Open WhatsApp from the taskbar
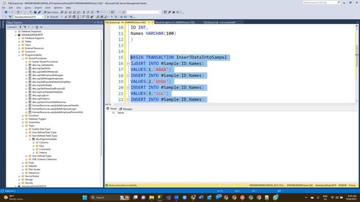 click(x=276, y=198)
